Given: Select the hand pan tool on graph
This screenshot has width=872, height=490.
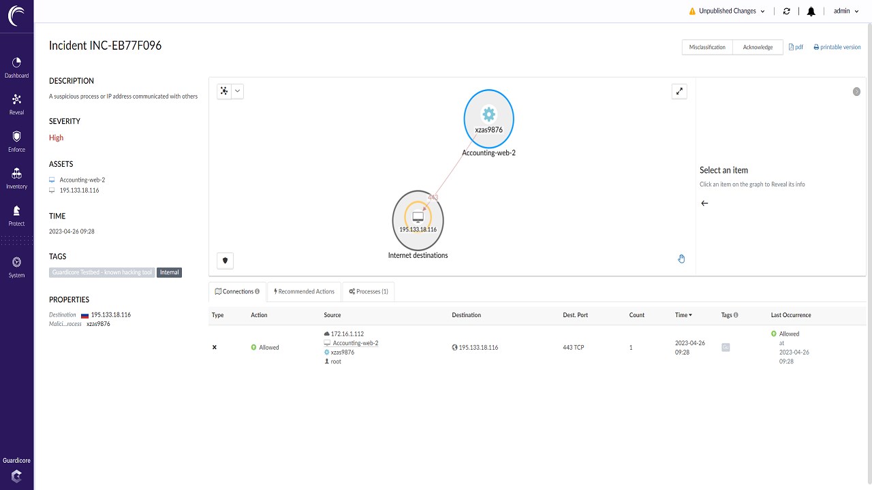Looking at the screenshot, I should pyautogui.click(x=681, y=259).
